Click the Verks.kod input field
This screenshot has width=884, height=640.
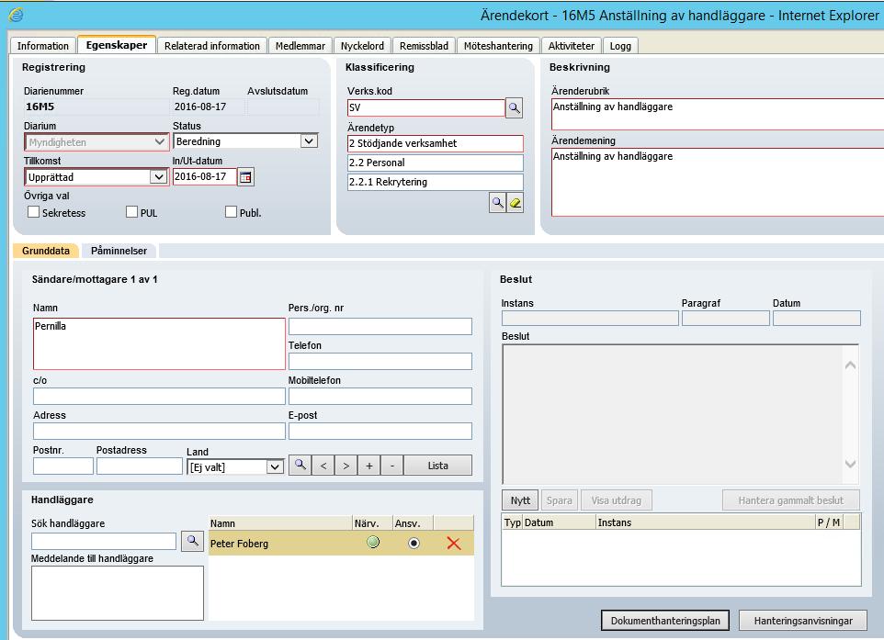coord(425,107)
